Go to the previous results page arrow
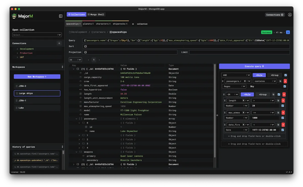Viewport: 303px width, 187px height. (88, 60)
